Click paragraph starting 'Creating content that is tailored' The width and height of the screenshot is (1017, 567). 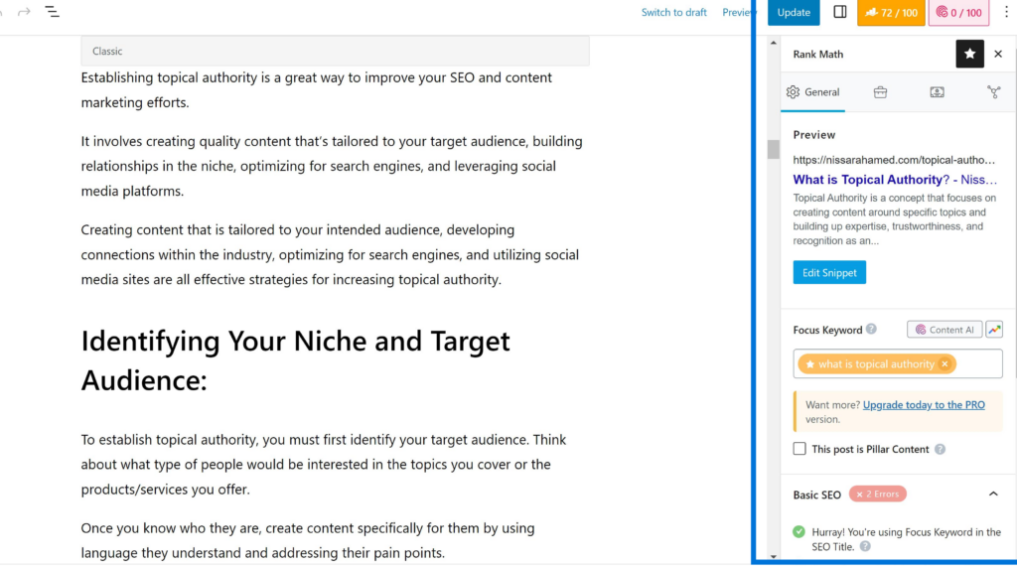click(x=330, y=254)
